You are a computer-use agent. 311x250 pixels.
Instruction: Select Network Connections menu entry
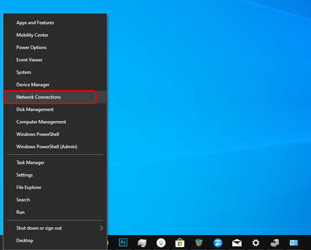(x=55, y=97)
